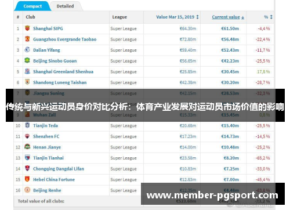Open the Tianjin Teda club link

[45, 125]
